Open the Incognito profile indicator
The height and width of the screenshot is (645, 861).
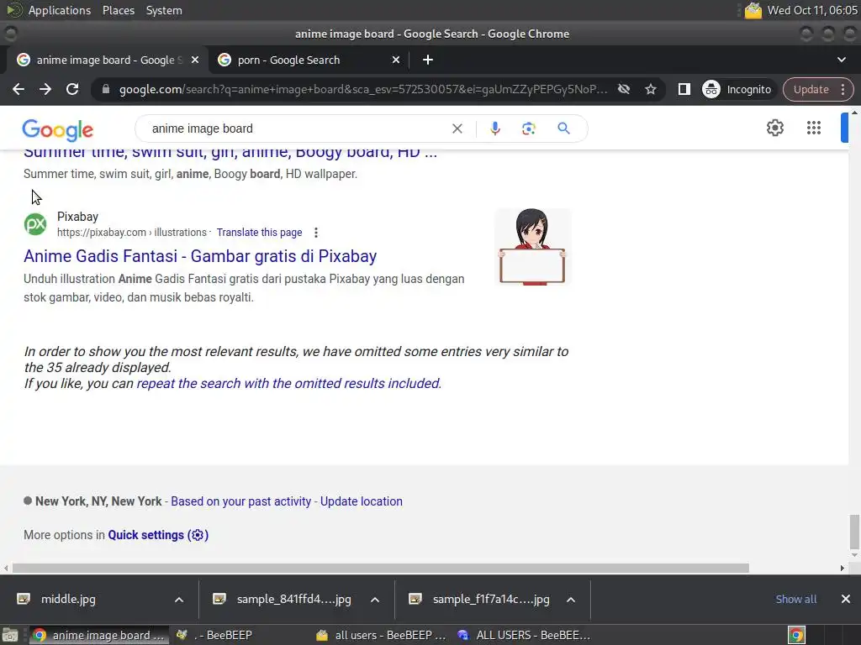click(x=737, y=89)
